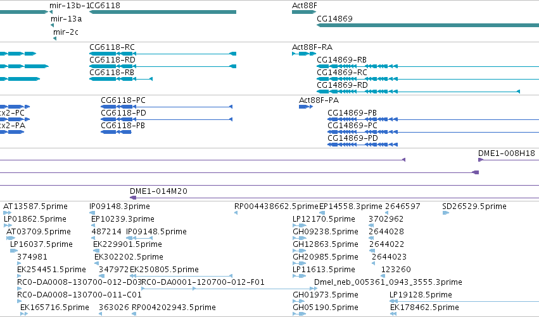Click the 123260 EST label
Screen dimensions: 539x317
click(x=396, y=270)
